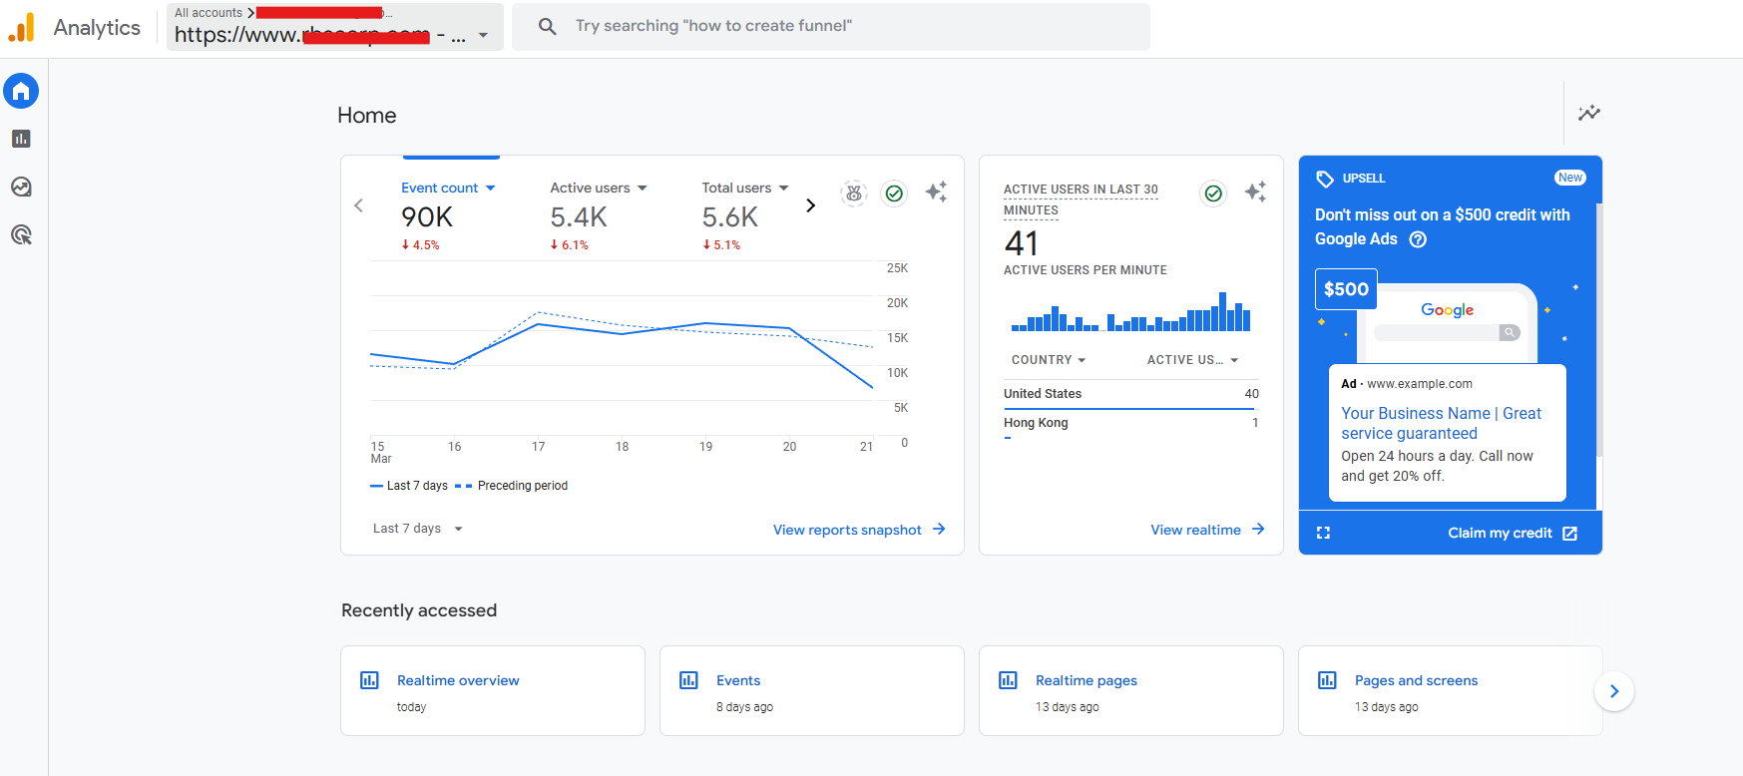The height and width of the screenshot is (776, 1743).
Task: Open the Home icon in sidebar
Action: [x=21, y=92]
